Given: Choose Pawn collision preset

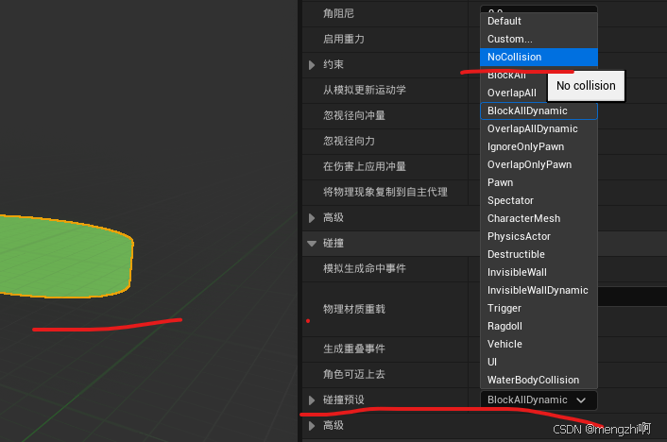Looking at the screenshot, I should [x=539, y=182].
